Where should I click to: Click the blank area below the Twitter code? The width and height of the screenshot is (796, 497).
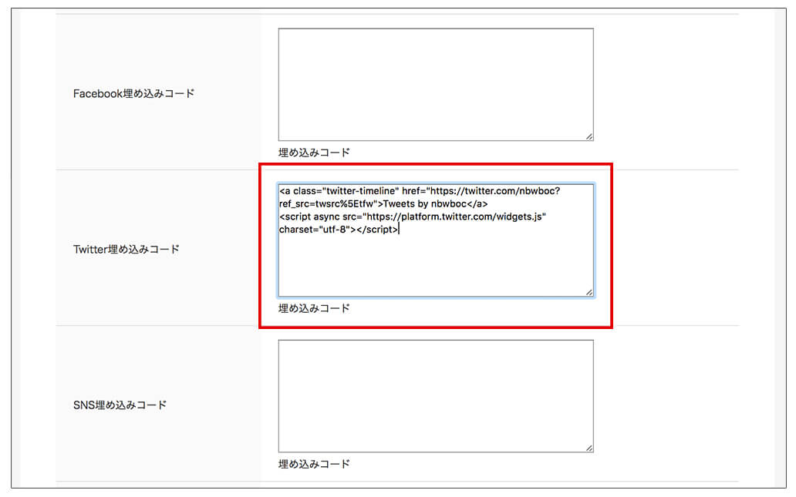[x=435, y=266]
